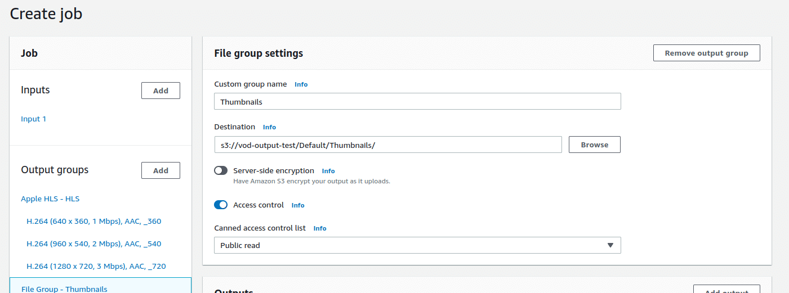Select the H.264 1280 x 720 _720 output
The width and height of the screenshot is (789, 293).
pyautogui.click(x=96, y=266)
